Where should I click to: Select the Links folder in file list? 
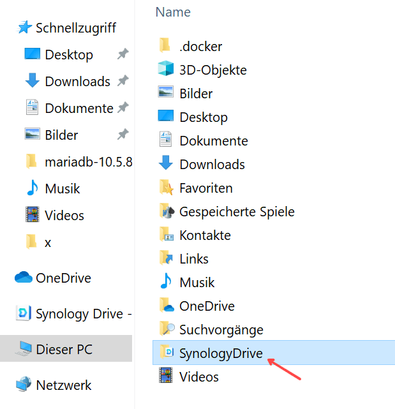(193, 258)
